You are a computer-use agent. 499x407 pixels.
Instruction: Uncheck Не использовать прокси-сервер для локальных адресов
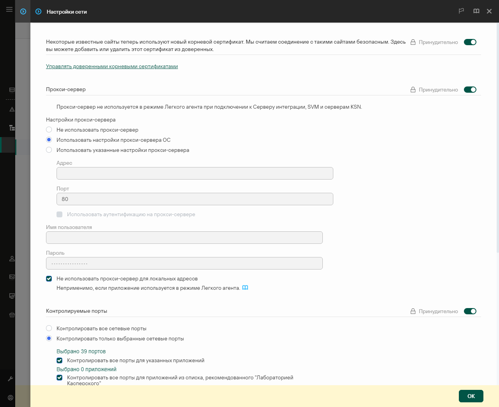49,278
